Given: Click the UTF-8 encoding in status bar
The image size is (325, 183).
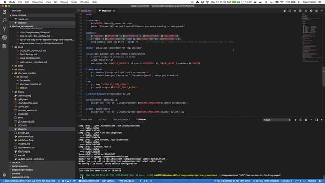Looking at the screenshot, I should point(298,181).
